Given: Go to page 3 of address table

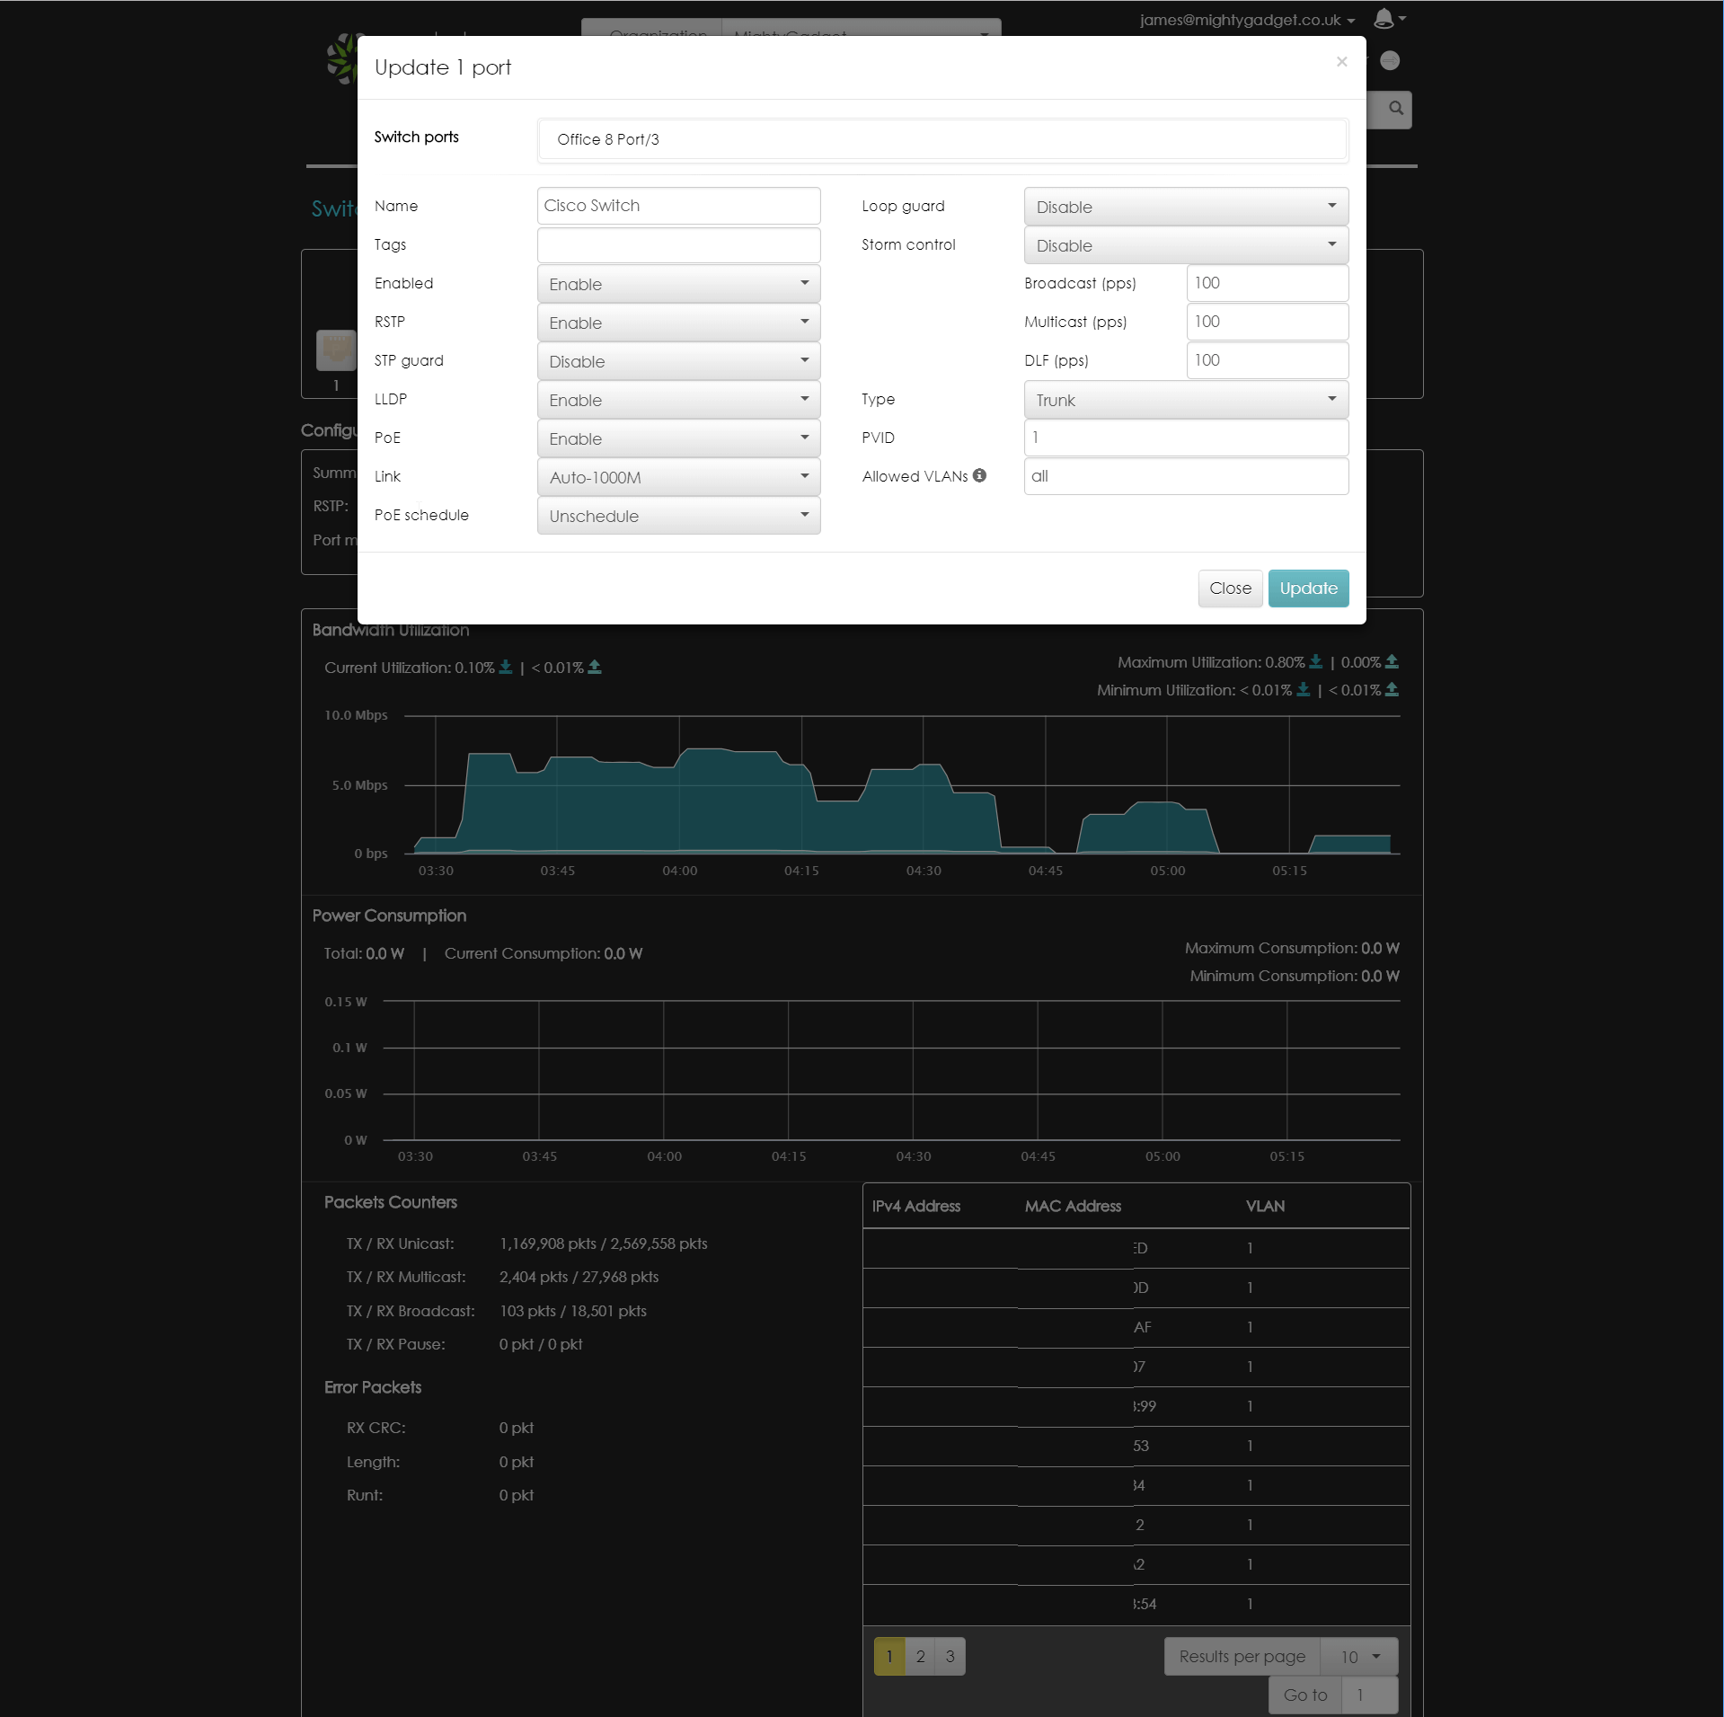Looking at the screenshot, I should click(950, 1656).
